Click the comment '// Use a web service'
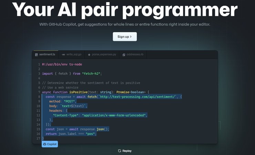The width and height of the screenshot is (255, 155). tap(60, 87)
